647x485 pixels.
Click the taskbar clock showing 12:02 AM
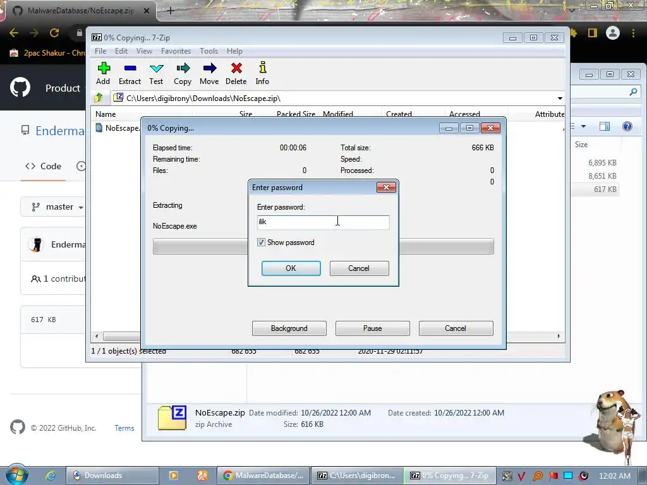614,476
